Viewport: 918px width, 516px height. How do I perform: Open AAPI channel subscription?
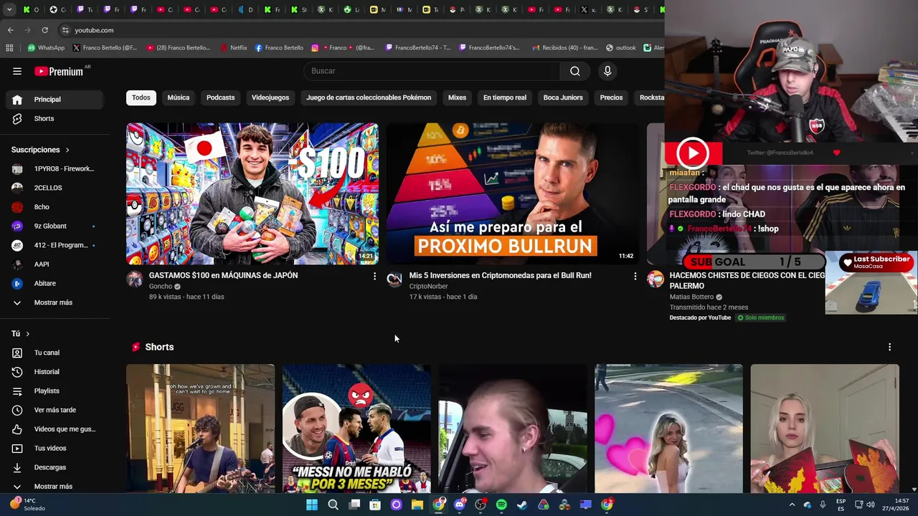(55, 264)
